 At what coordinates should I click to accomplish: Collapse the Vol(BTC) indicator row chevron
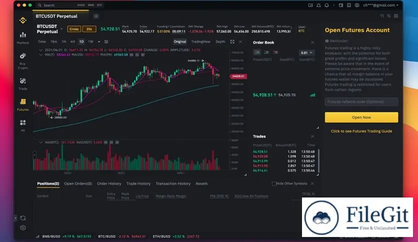coord(41,142)
